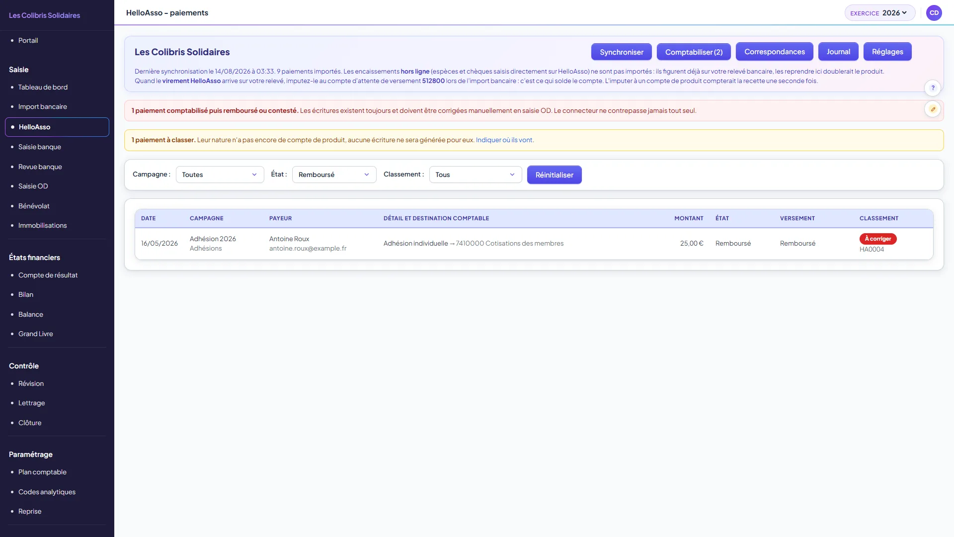Click the DATE column header
The image size is (954, 537).
coord(148,218)
